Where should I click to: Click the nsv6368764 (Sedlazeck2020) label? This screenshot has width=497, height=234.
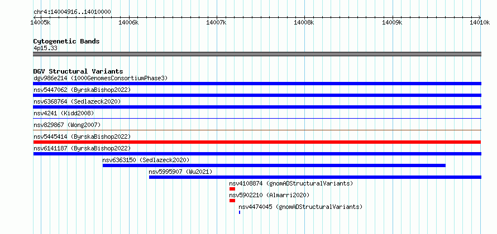click(x=77, y=101)
